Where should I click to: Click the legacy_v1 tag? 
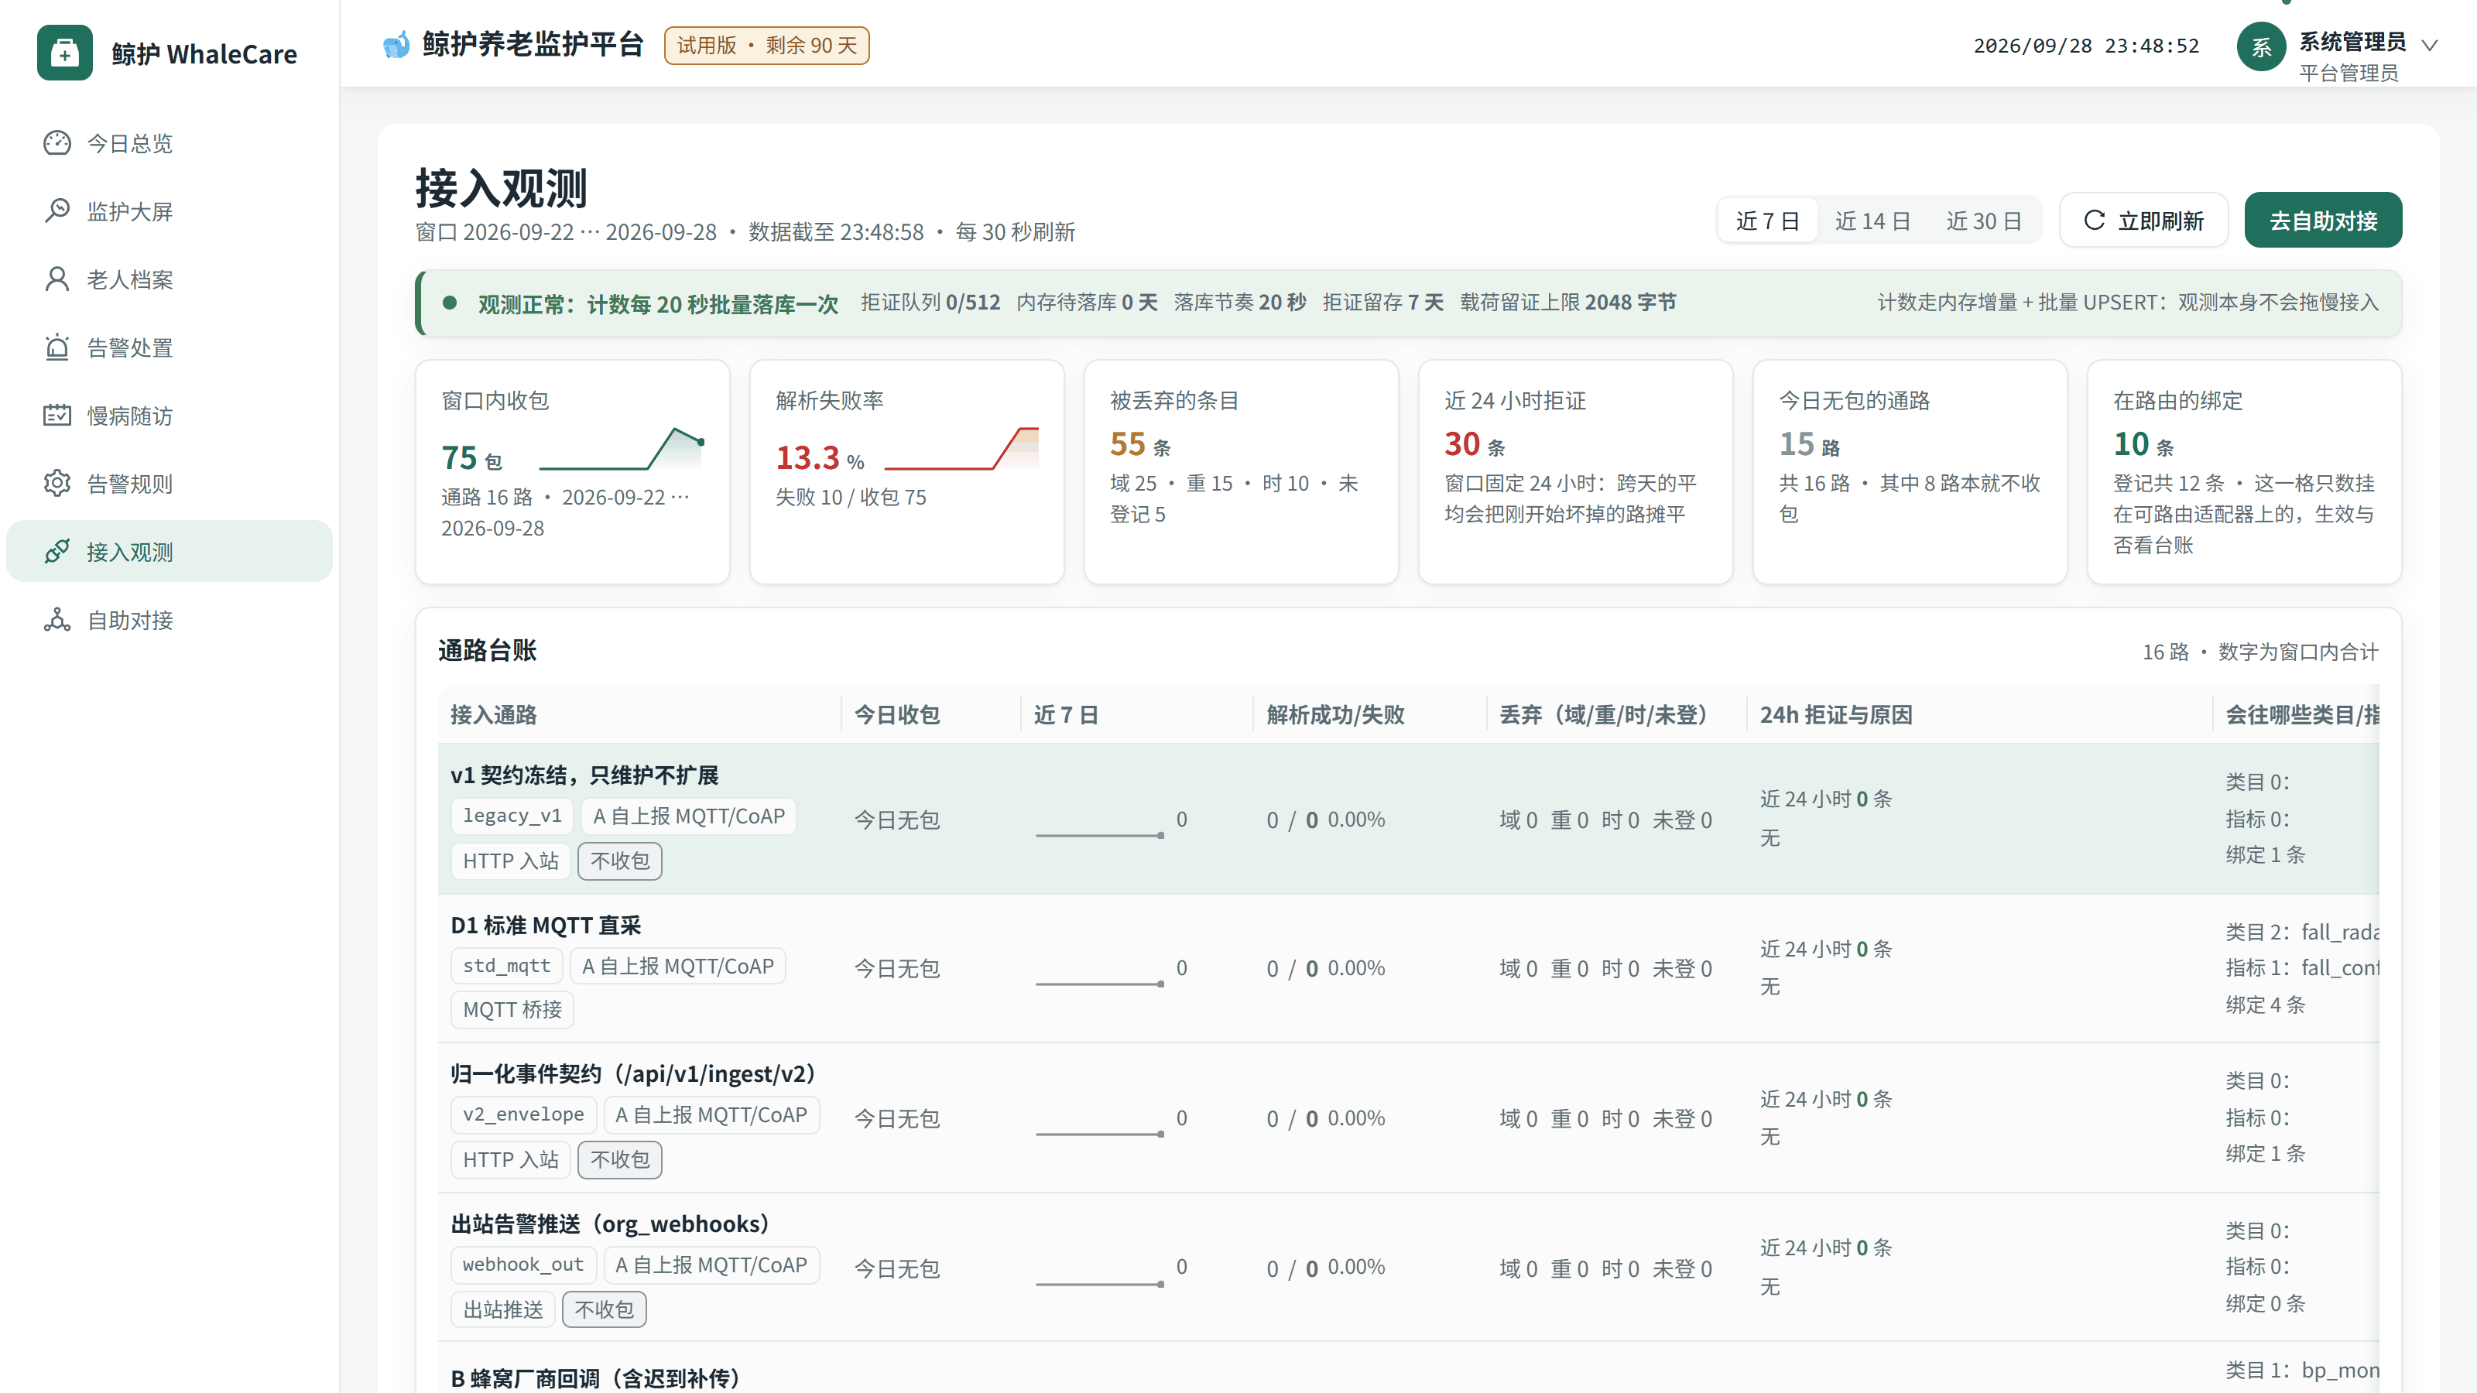point(512,816)
